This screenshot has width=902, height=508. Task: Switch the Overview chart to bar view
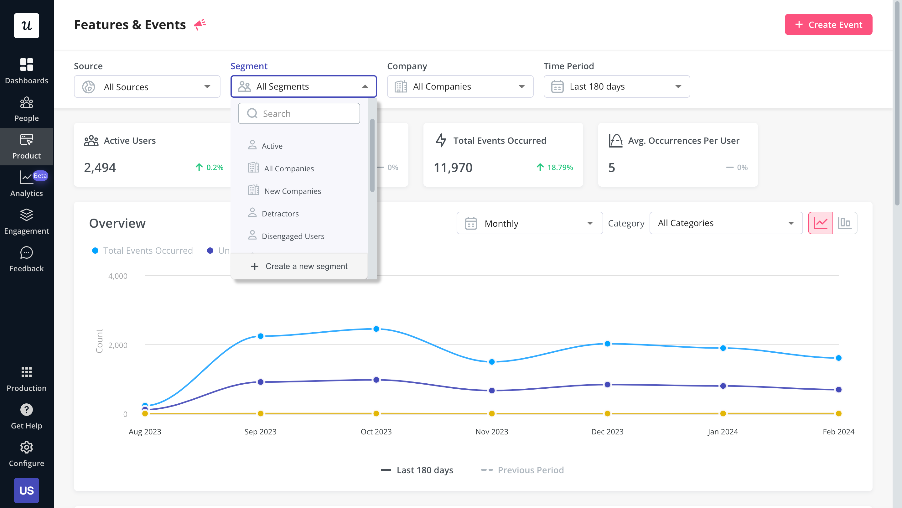pyautogui.click(x=845, y=223)
